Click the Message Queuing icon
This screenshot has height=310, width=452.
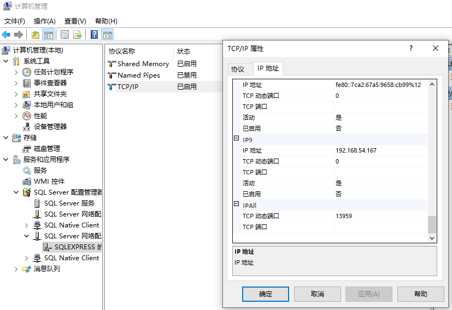[x=27, y=270]
